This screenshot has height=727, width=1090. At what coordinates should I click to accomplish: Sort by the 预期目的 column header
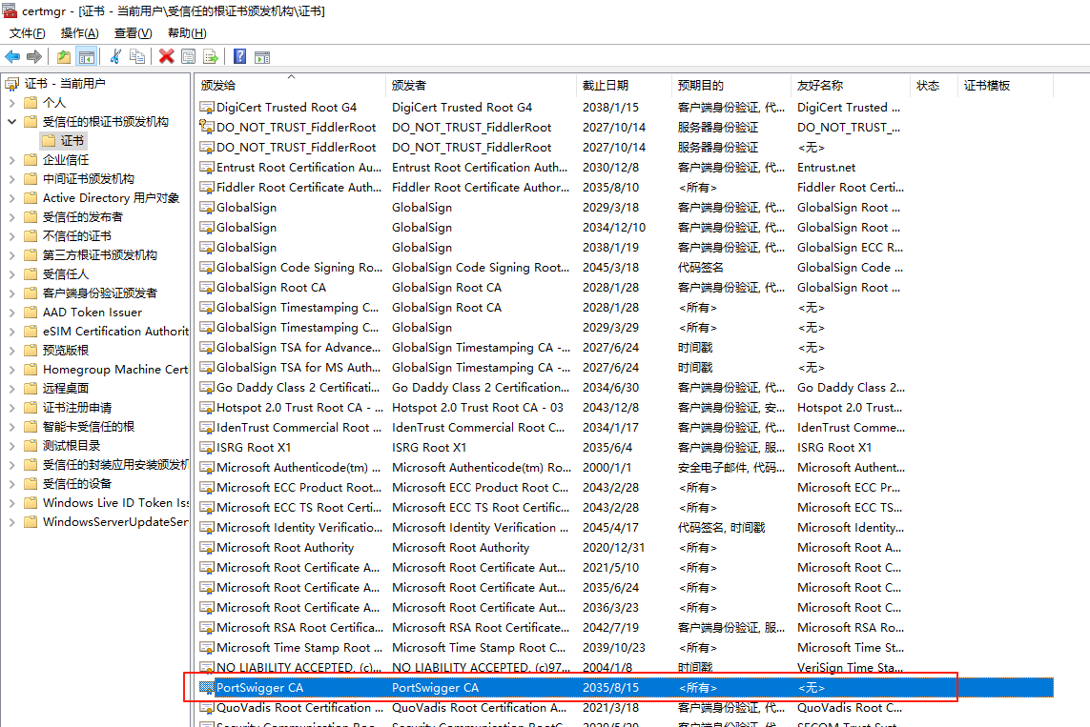point(731,86)
